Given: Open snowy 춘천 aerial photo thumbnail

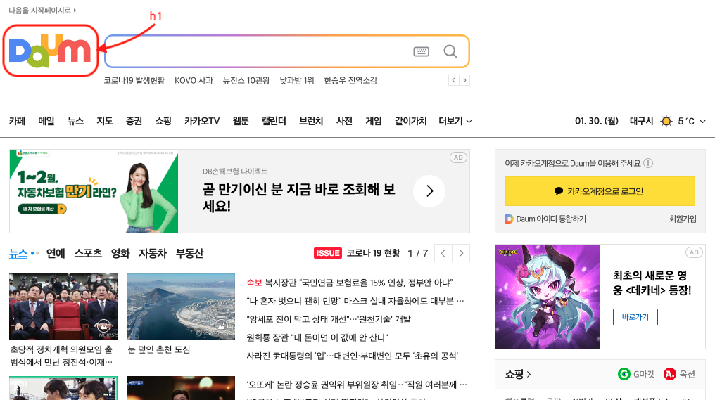Looking at the screenshot, I should pyautogui.click(x=181, y=307).
